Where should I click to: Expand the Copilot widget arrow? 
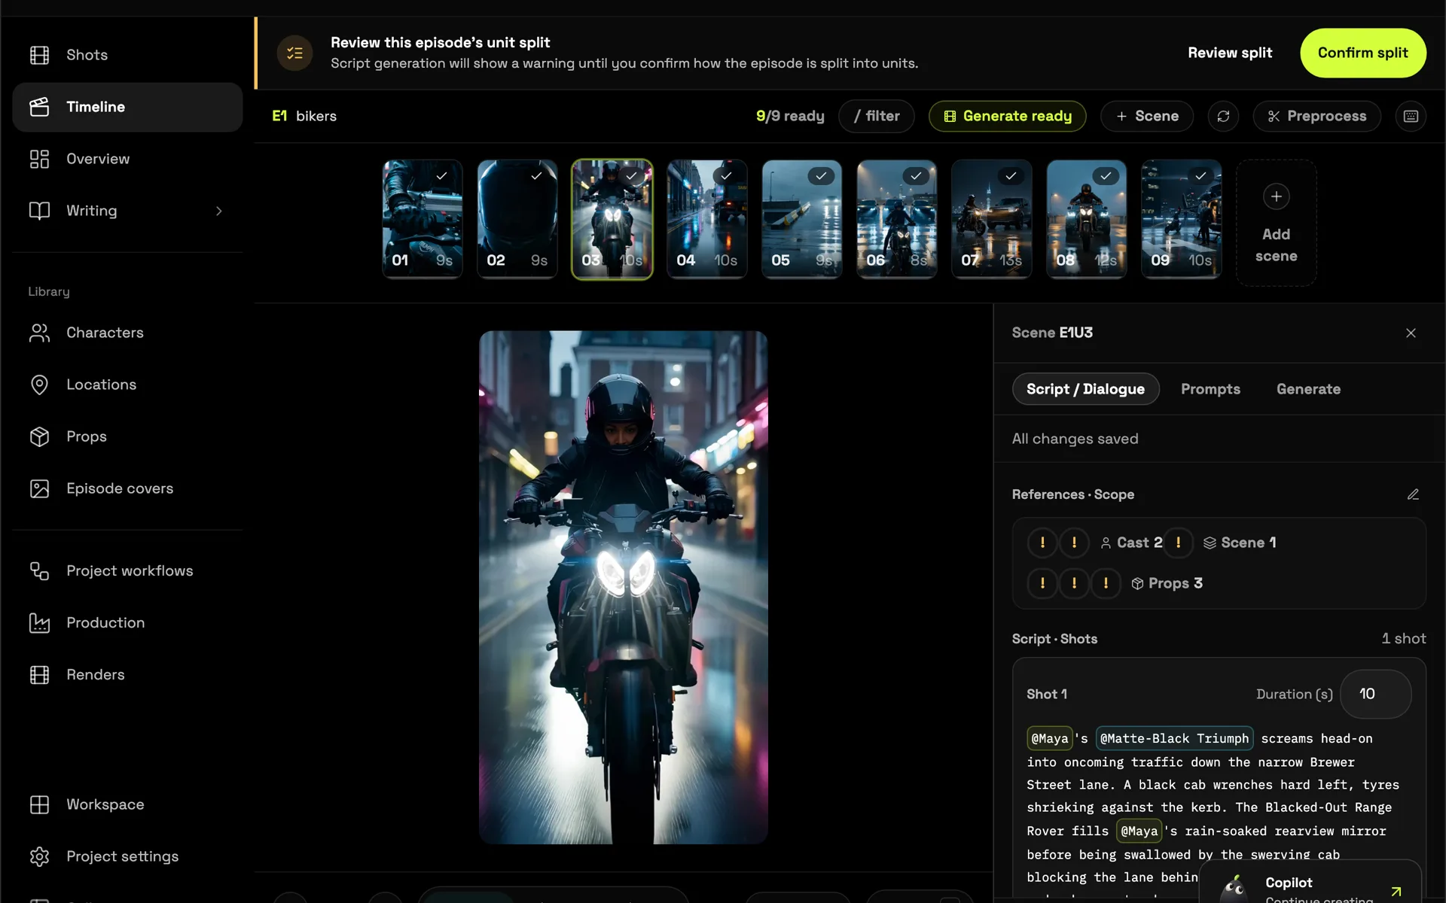1396,891
